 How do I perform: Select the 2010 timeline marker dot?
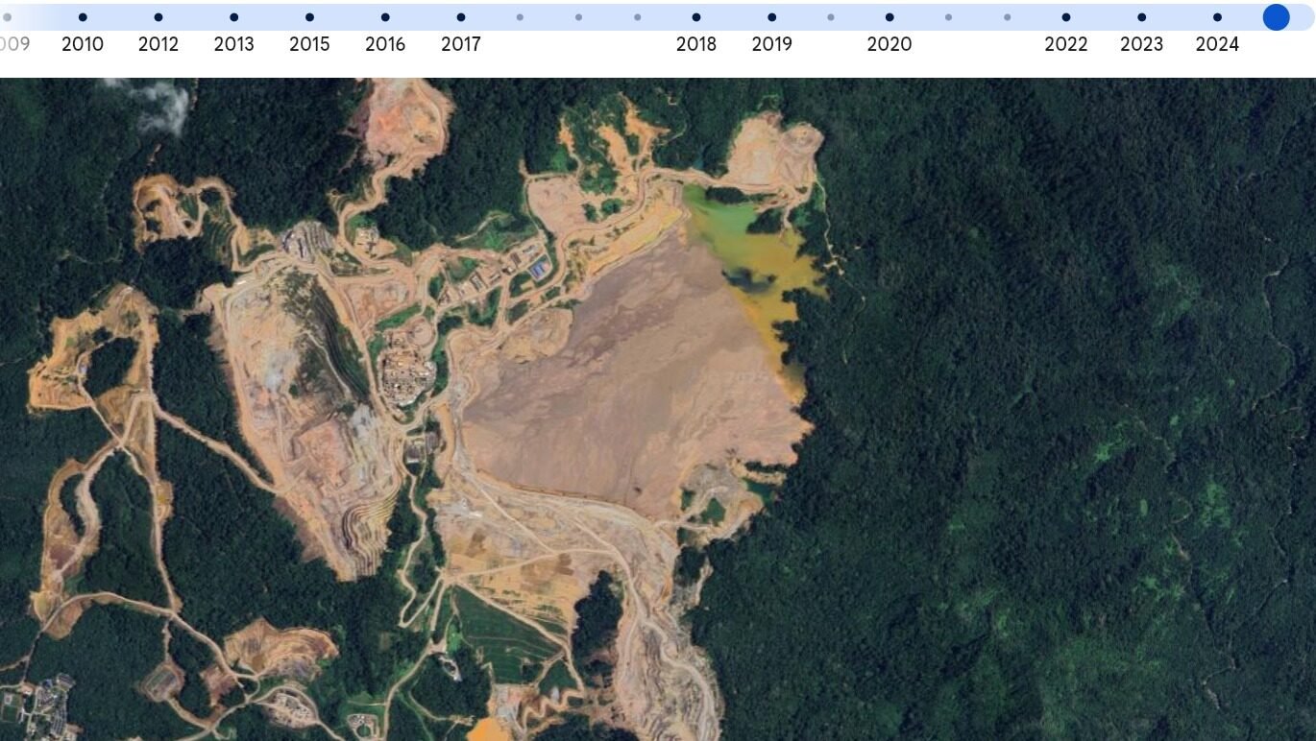point(82,15)
